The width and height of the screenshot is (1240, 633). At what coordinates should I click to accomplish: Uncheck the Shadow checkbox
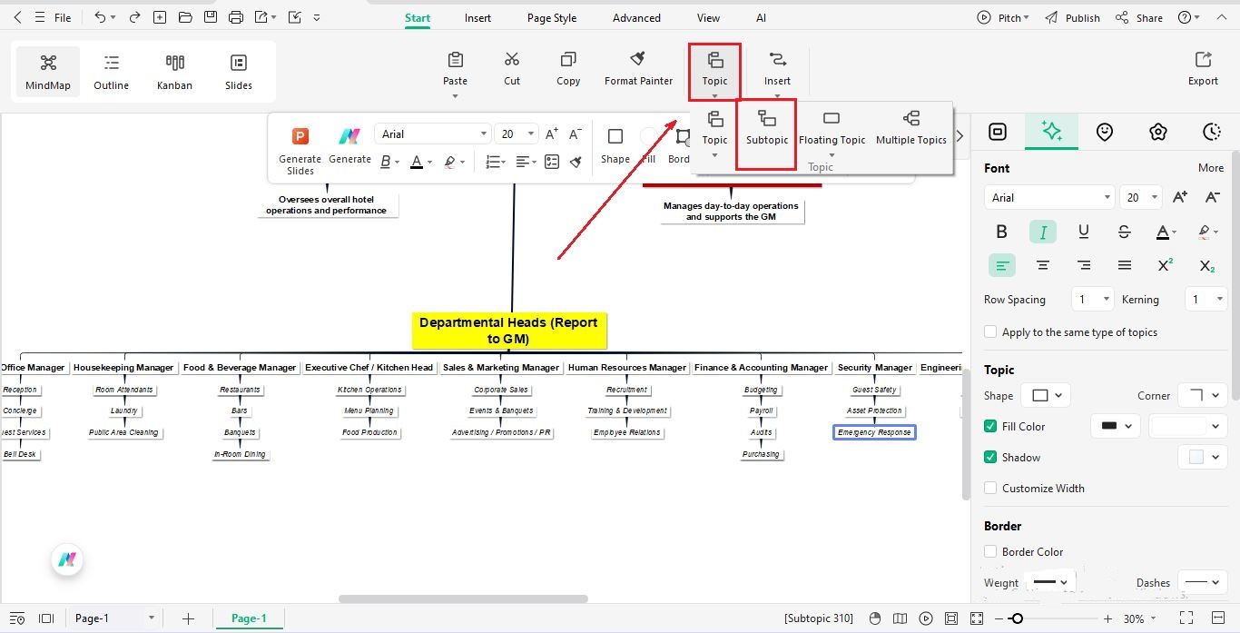click(x=990, y=457)
